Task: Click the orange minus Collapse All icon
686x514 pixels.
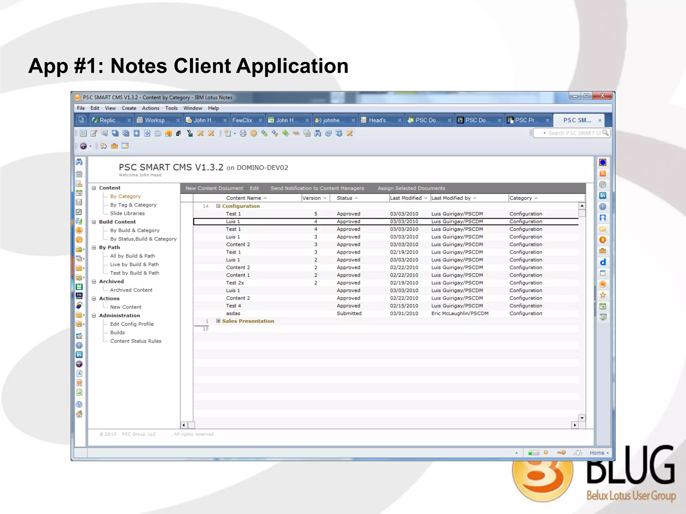Action: pos(296,133)
